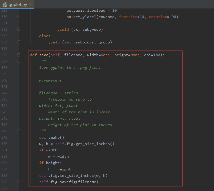The width and height of the screenshot is (214, 191).
Task: Click 'savefig(filename)' on line 556
Action: [x=79, y=182]
